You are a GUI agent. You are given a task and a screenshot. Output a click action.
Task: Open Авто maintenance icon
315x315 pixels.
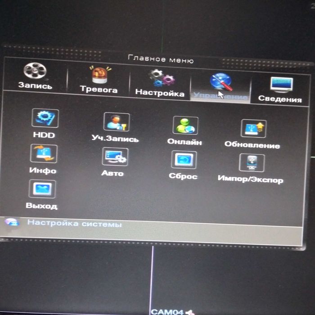[115, 157]
